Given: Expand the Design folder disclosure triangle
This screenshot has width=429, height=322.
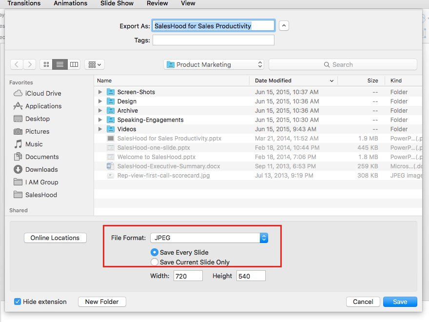Looking at the screenshot, I should pos(100,101).
